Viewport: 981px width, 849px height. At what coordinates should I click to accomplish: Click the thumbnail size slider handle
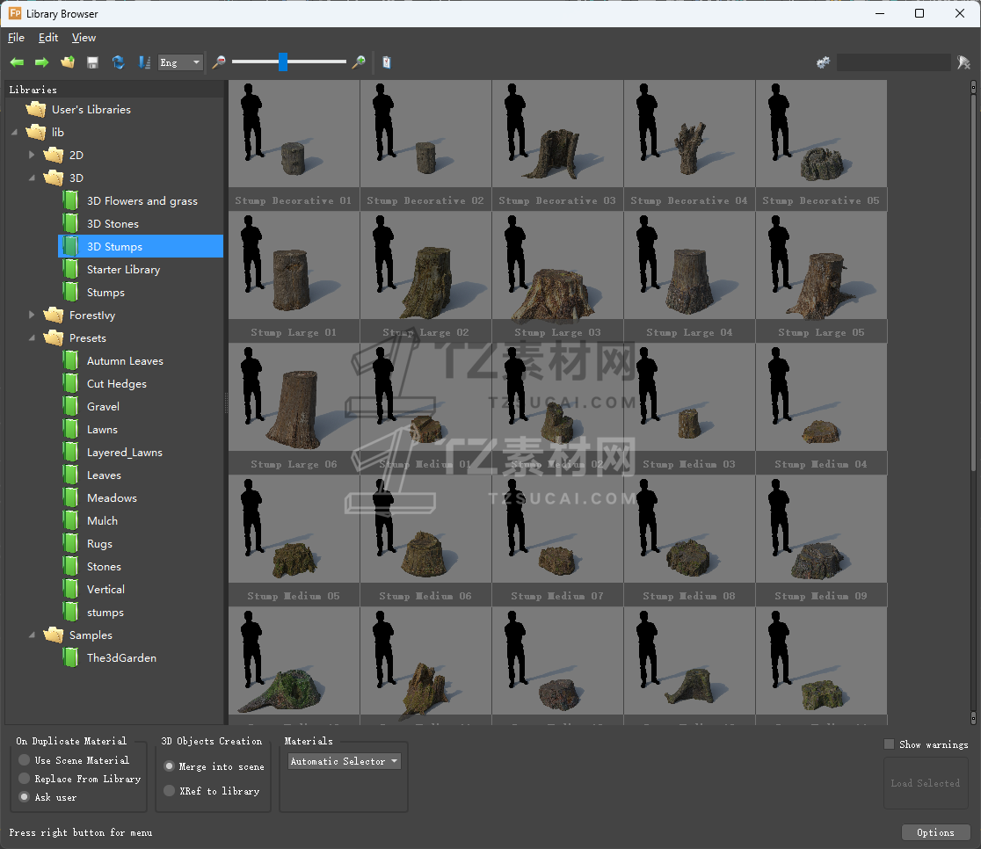283,62
